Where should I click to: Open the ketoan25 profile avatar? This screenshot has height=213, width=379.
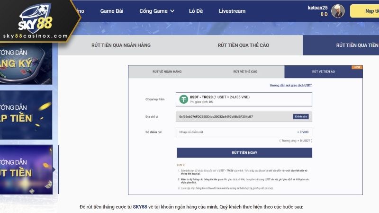tap(338, 11)
